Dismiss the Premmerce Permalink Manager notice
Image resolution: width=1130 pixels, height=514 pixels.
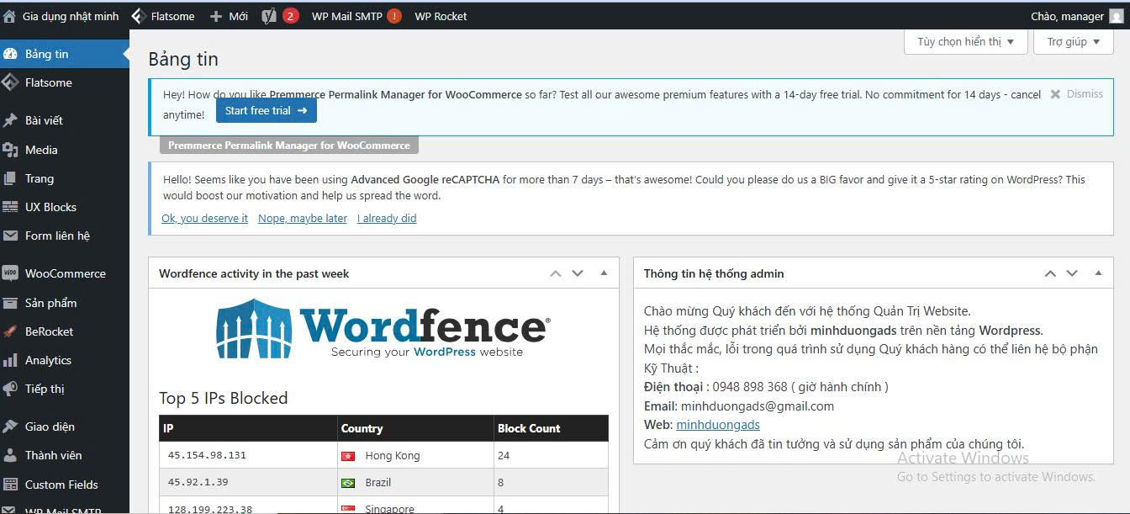pos(1077,93)
